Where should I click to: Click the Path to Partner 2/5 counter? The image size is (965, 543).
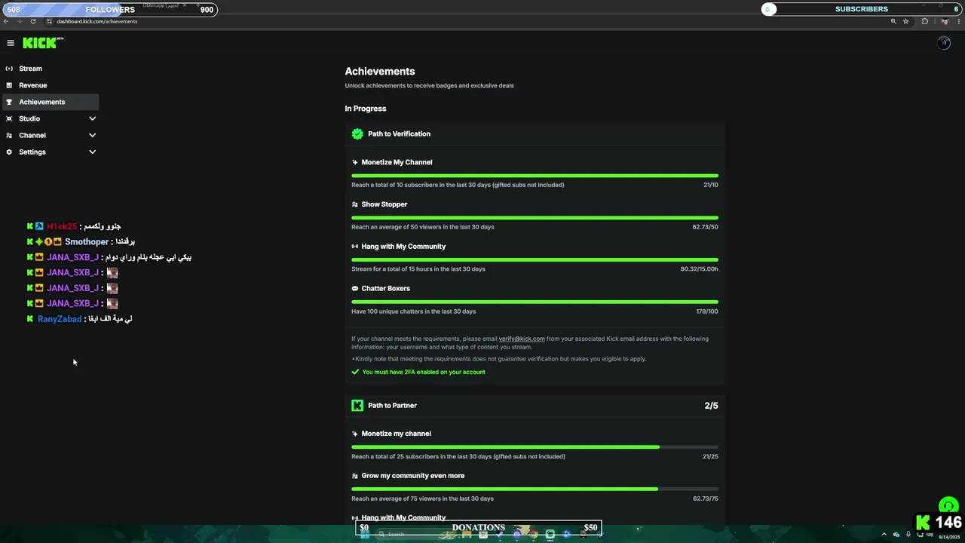tap(711, 406)
